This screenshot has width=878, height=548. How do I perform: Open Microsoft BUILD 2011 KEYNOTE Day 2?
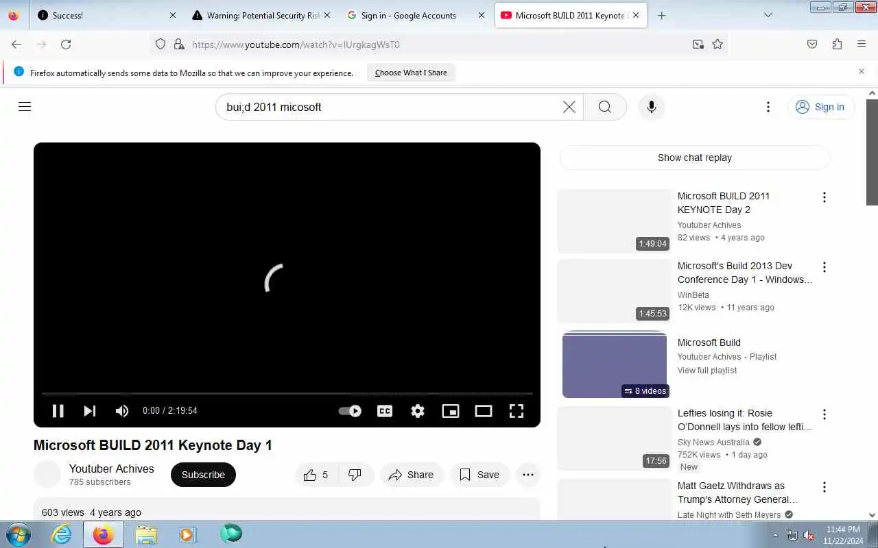(724, 203)
